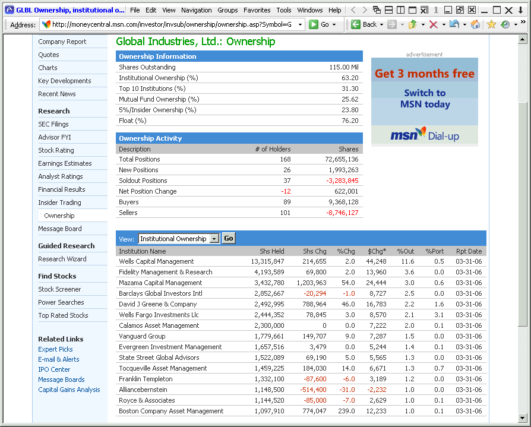Open the Favorites menu
This screenshot has width=531, height=427.
pyautogui.click(x=257, y=10)
